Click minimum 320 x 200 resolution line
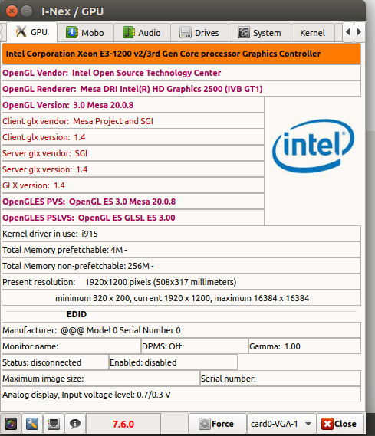Screen dimensions: 375x436 point(182,298)
